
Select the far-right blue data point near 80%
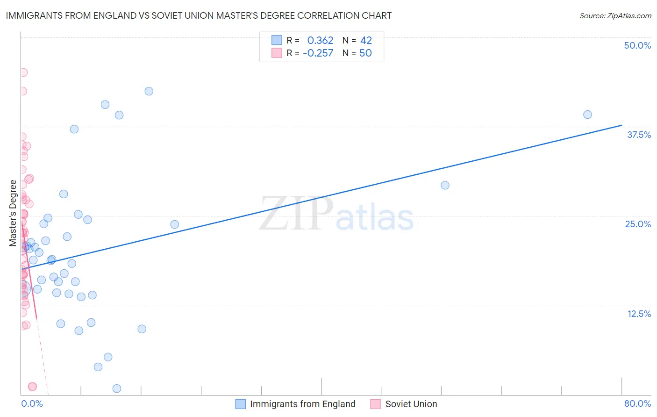coord(587,115)
